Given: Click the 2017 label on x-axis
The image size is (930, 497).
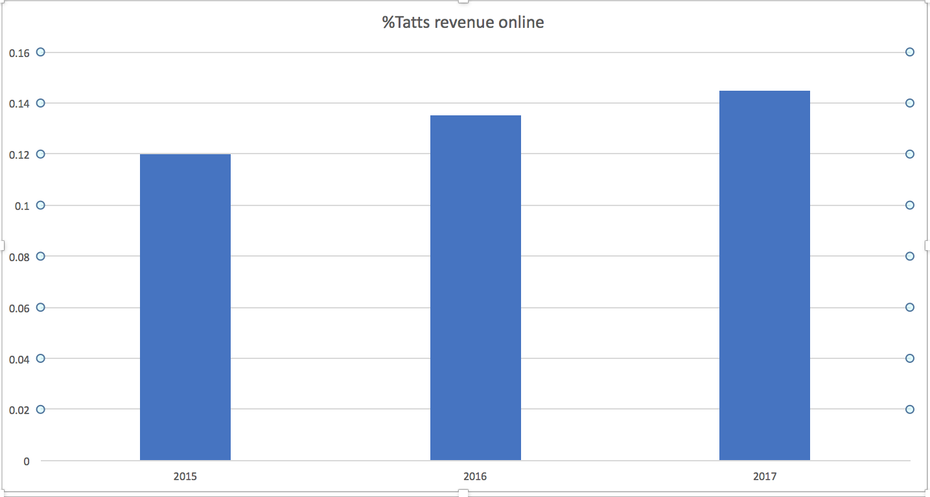Looking at the screenshot, I should tap(764, 476).
